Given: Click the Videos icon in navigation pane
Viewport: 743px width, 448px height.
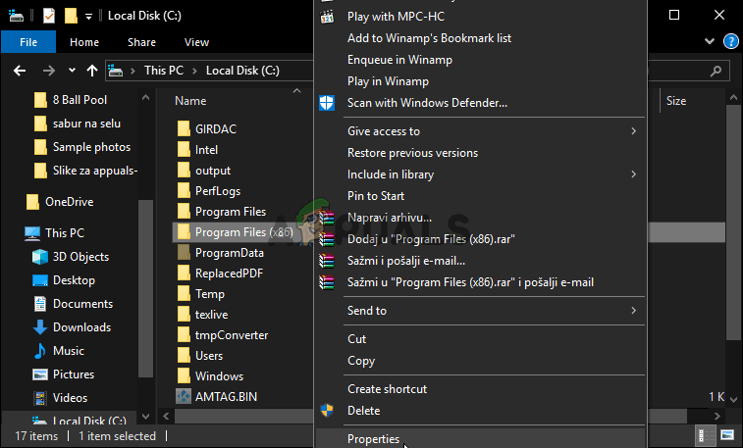Looking at the screenshot, I should click(x=40, y=398).
